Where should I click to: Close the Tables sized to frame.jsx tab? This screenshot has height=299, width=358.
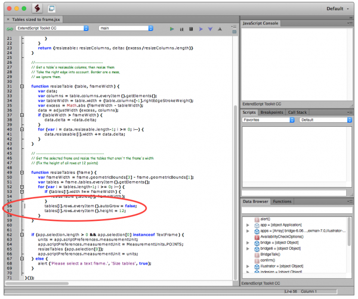tap(7, 20)
